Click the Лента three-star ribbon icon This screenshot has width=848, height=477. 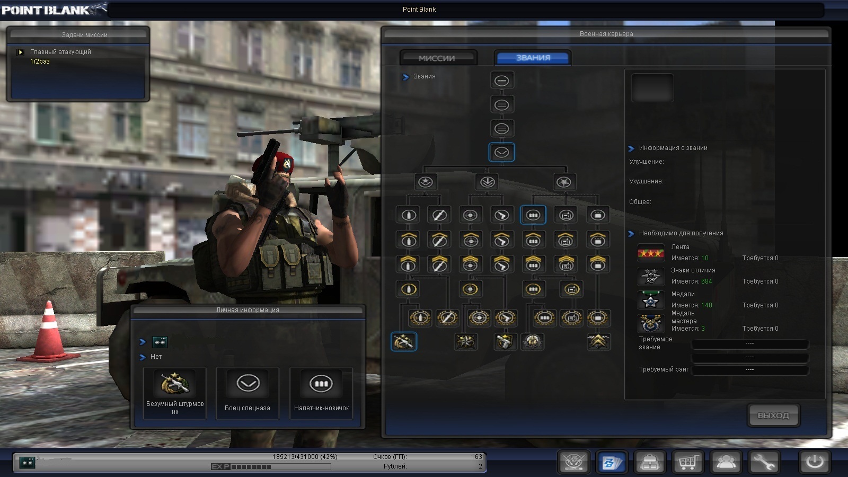coord(651,253)
